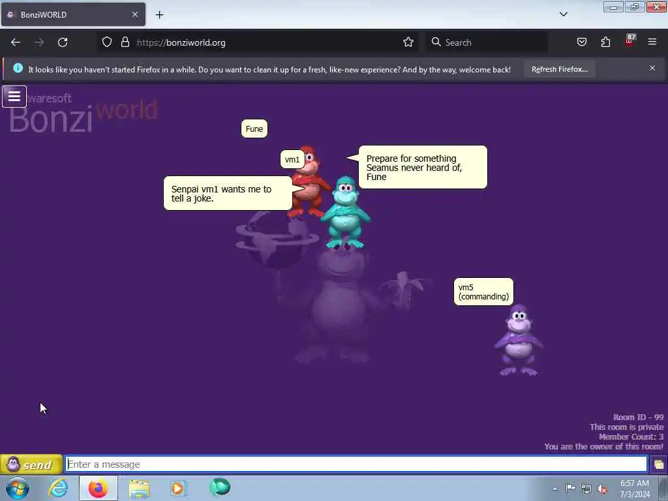Launch Internet Explorer from taskbar
The height and width of the screenshot is (501, 668).
click(x=58, y=488)
